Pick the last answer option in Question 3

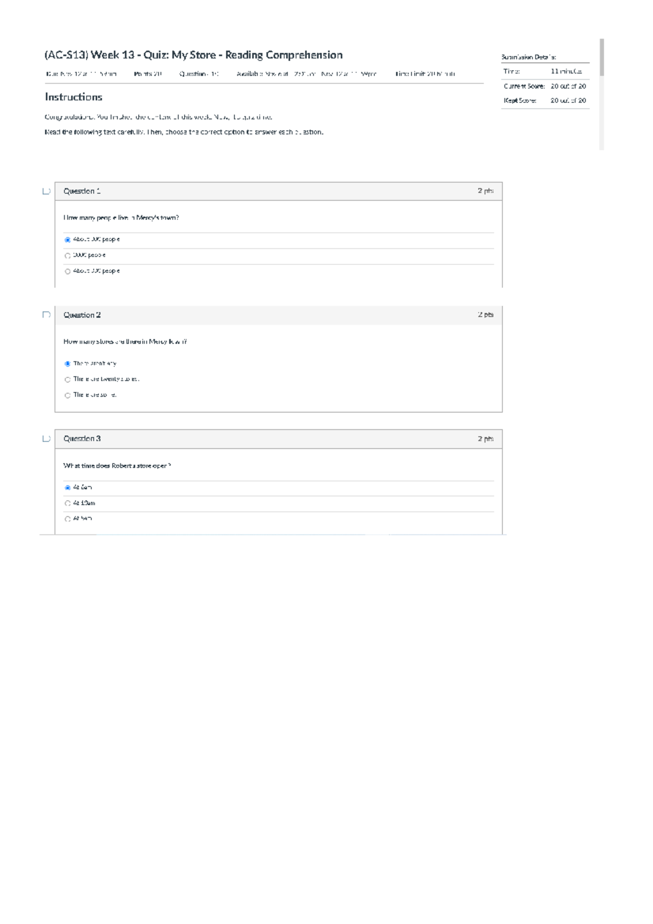pos(67,519)
